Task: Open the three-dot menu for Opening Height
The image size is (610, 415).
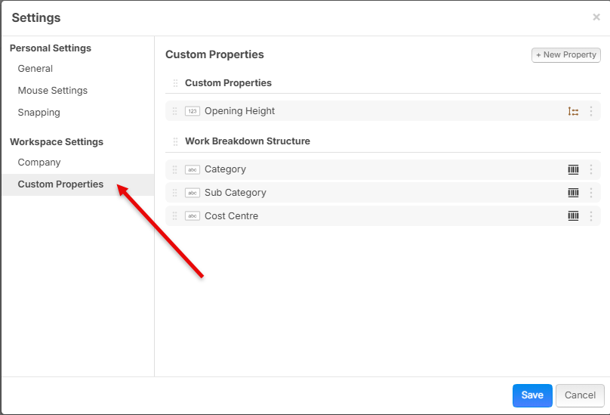Action: pyautogui.click(x=591, y=111)
